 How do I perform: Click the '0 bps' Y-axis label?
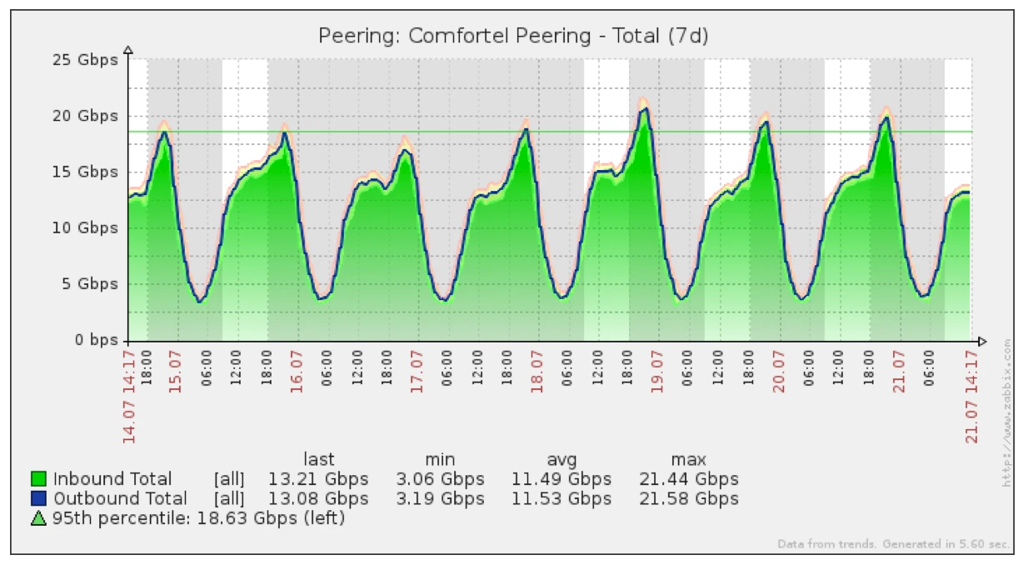(93, 340)
